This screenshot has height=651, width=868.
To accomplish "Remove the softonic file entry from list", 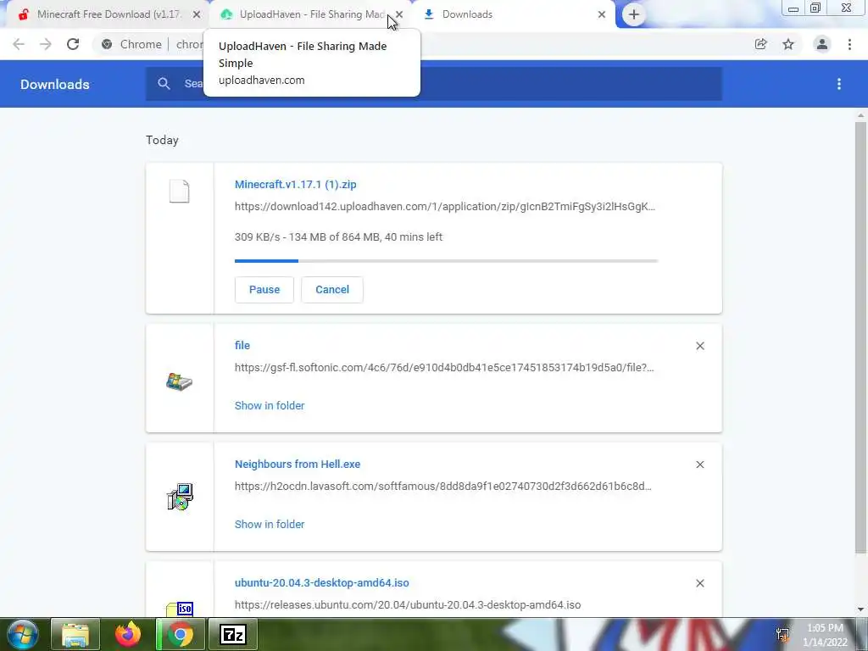I will tap(700, 346).
